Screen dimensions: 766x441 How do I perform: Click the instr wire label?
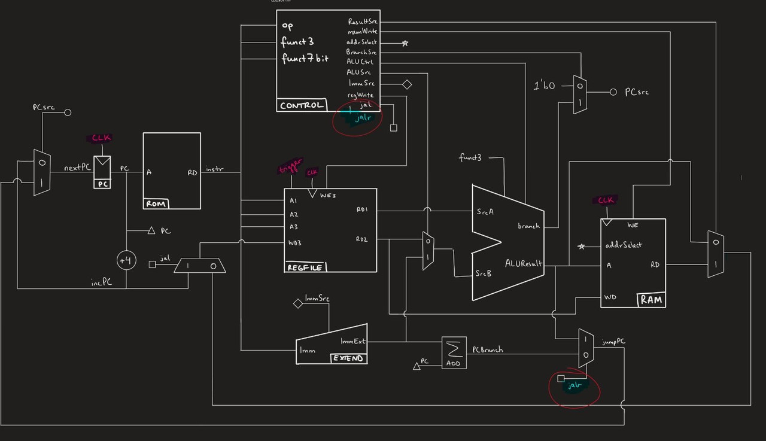pos(214,169)
